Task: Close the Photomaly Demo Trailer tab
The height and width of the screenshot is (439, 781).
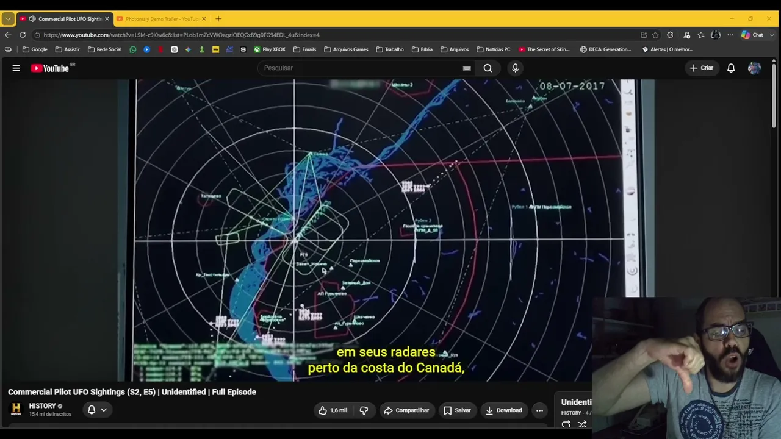Action: (204, 19)
